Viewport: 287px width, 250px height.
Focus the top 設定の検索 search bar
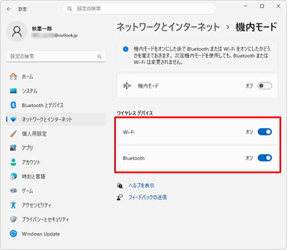[139, 9]
